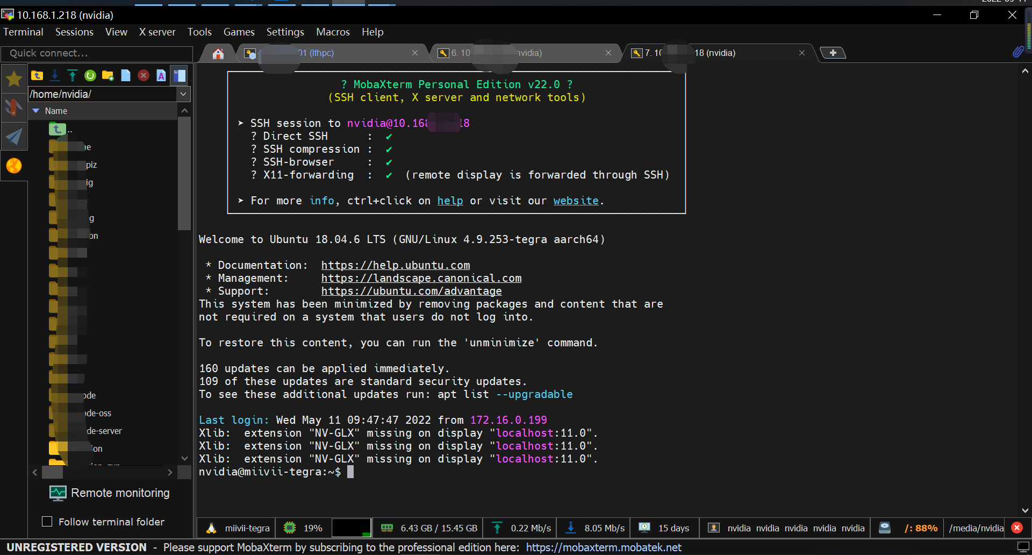Close remote monitoring bar with red X
Viewport: 1032px width, 555px height.
[1017, 528]
